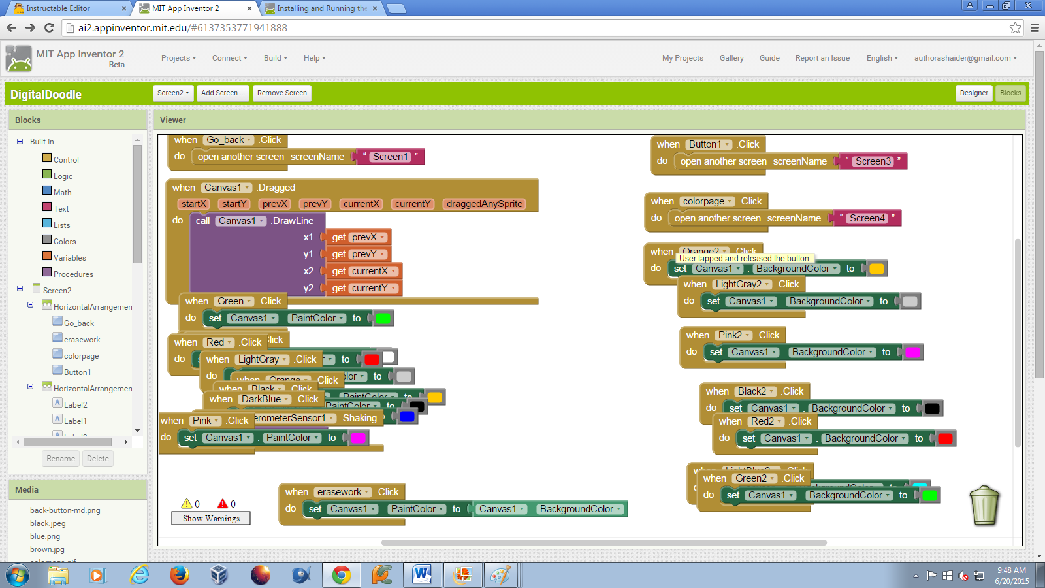Click the Show Warnings button

point(211,518)
